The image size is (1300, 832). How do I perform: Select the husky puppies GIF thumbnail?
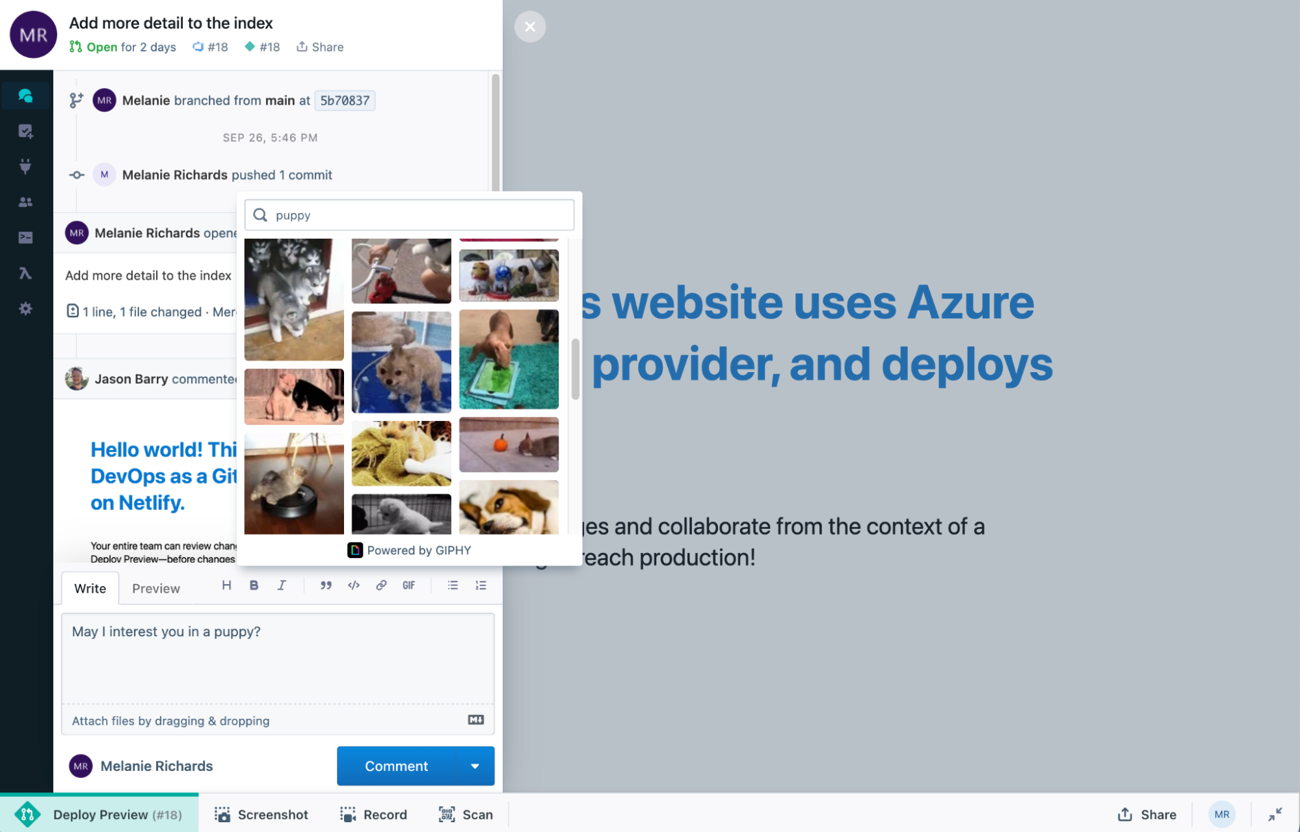[x=294, y=299]
